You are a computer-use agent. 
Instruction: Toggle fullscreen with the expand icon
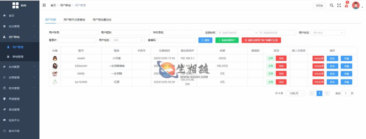point(339,5)
